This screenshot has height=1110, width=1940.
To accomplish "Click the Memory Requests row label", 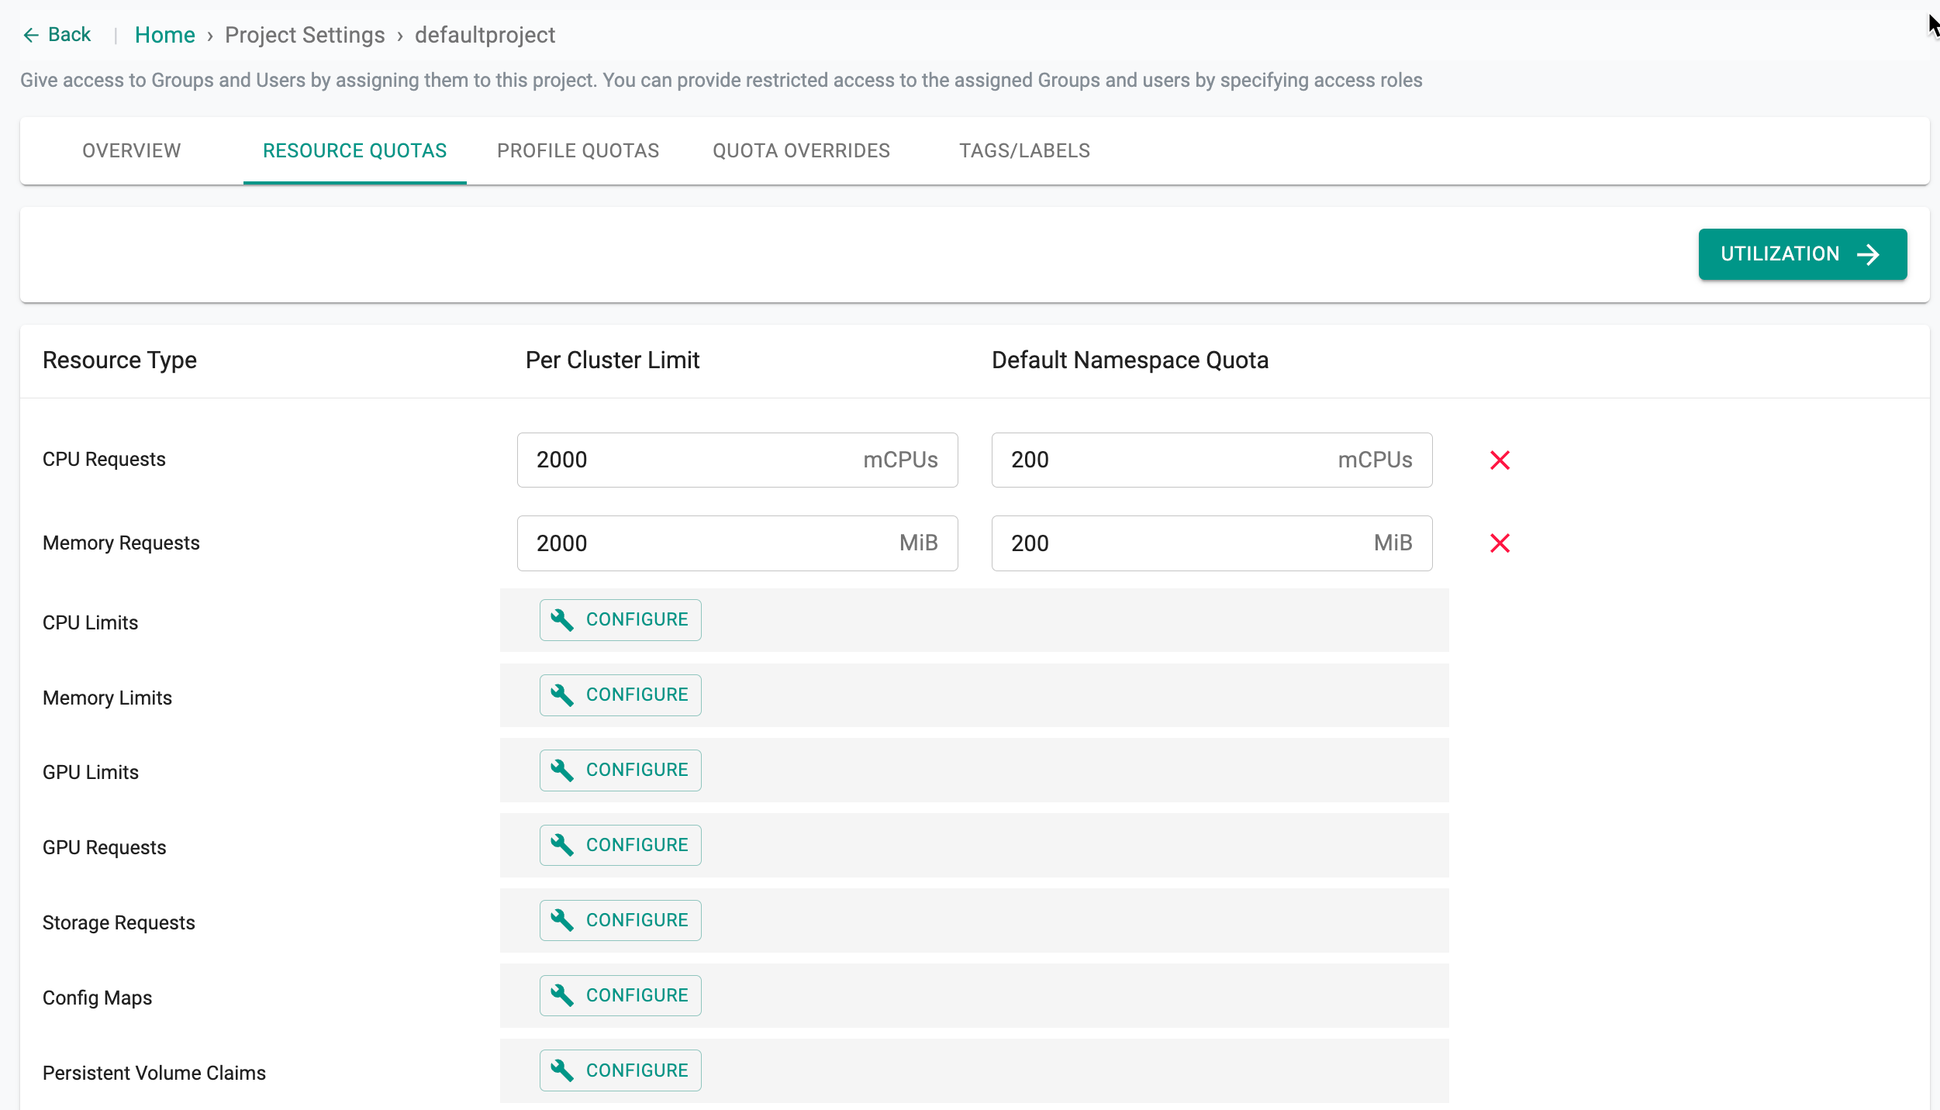I will pos(121,543).
